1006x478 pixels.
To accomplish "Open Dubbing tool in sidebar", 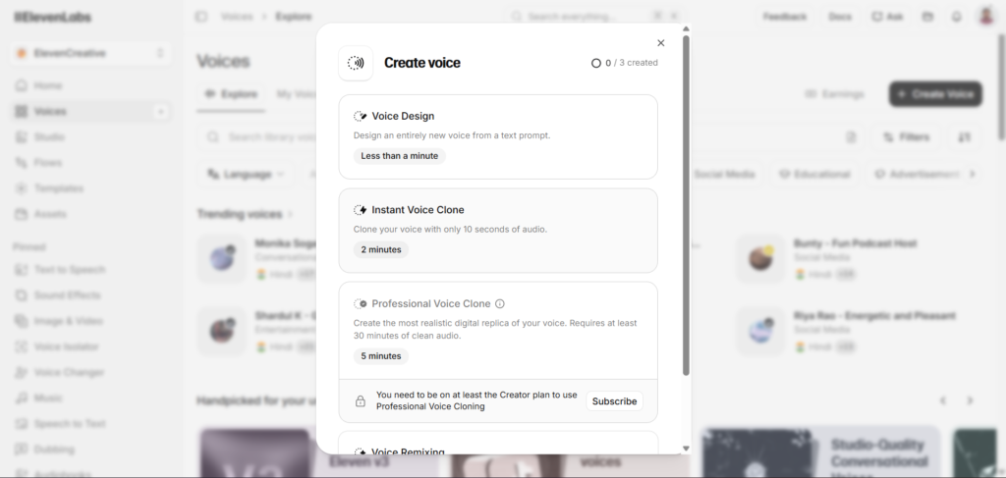I will click(90, 450).
